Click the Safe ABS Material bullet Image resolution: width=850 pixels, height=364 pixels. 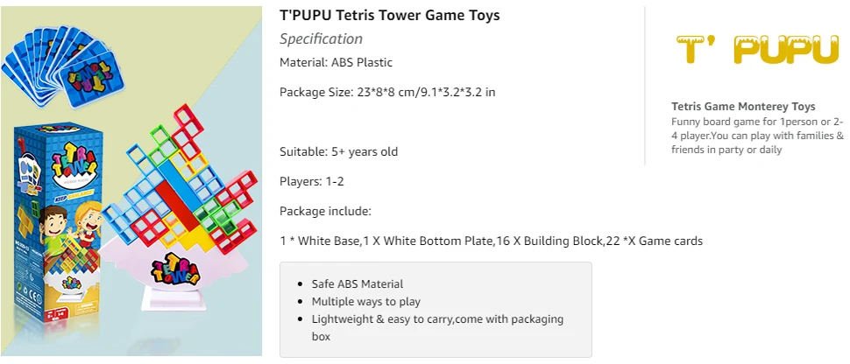tap(358, 283)
